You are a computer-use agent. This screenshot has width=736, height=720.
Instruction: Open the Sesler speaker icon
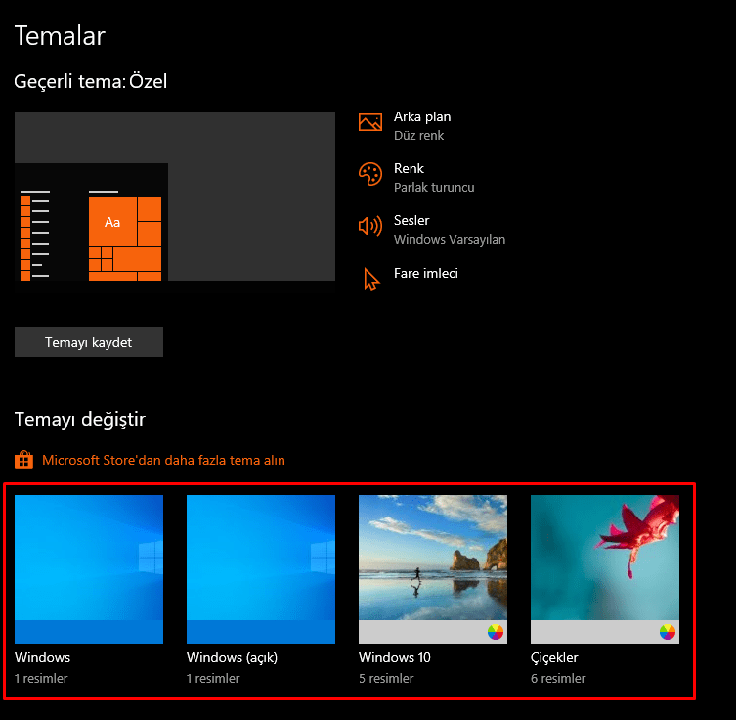(x=369, y=226)
